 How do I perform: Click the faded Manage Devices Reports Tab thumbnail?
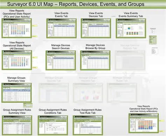(x=130, y=60)
